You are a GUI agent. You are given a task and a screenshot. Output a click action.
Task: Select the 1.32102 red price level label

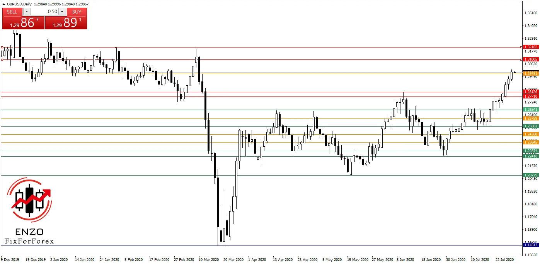[530, 47]
